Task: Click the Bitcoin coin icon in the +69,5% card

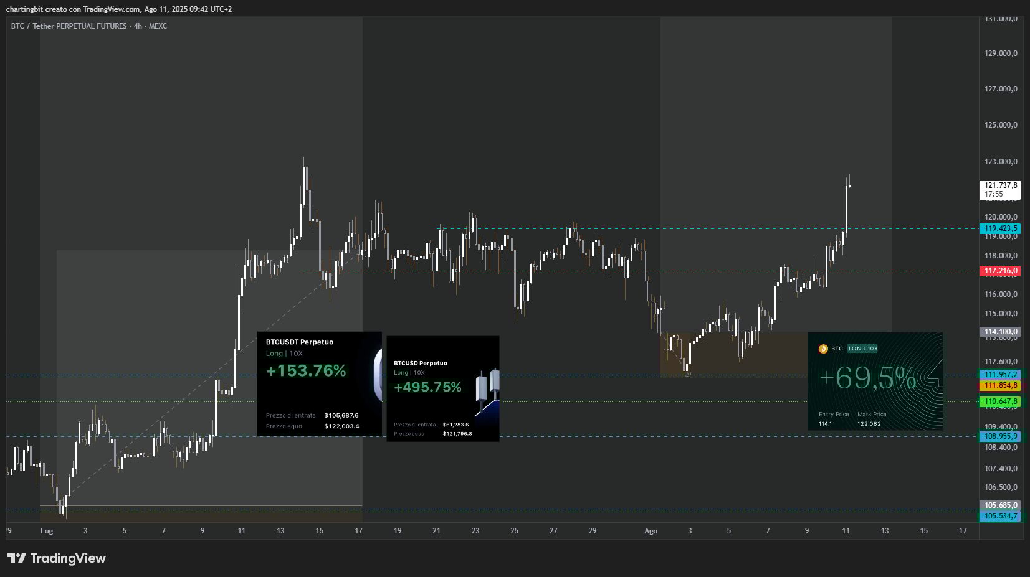Action: point(823,349)
